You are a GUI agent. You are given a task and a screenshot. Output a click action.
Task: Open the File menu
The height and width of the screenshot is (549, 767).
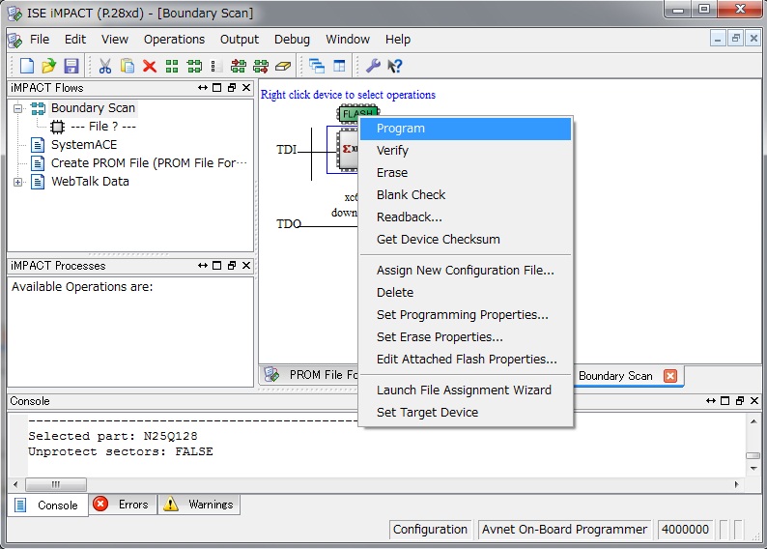click(x=40, y=39)
